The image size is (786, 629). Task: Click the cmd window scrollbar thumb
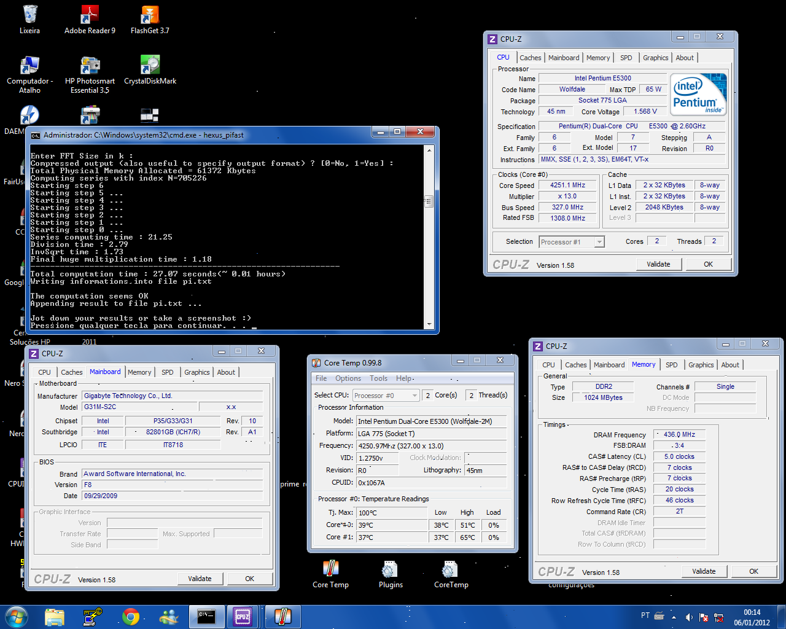click(429, 201)
